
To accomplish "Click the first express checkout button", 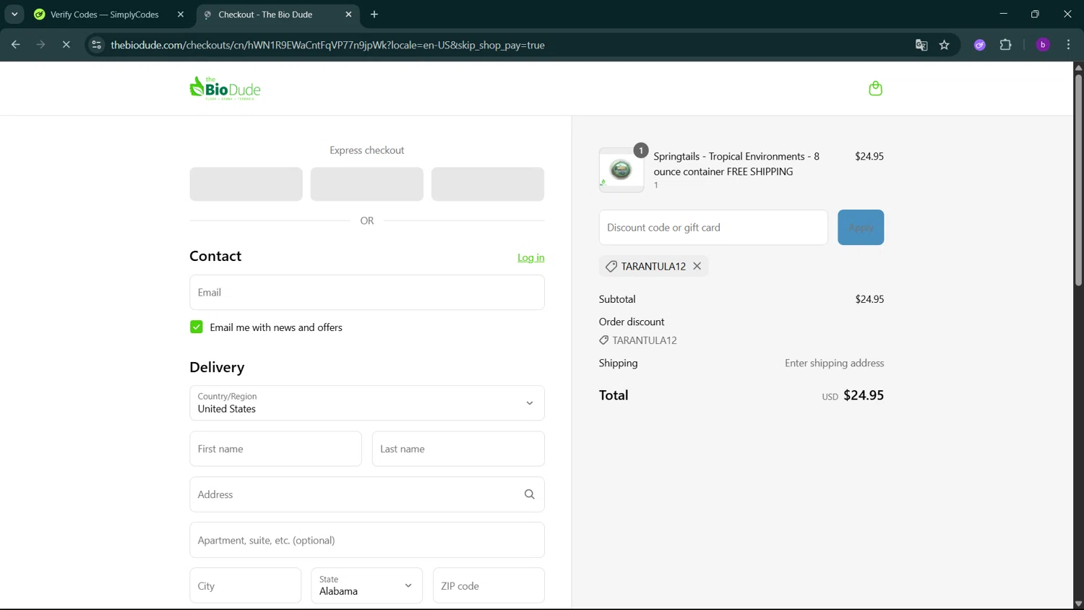I will pyautogui.click(x=246, y=184).
